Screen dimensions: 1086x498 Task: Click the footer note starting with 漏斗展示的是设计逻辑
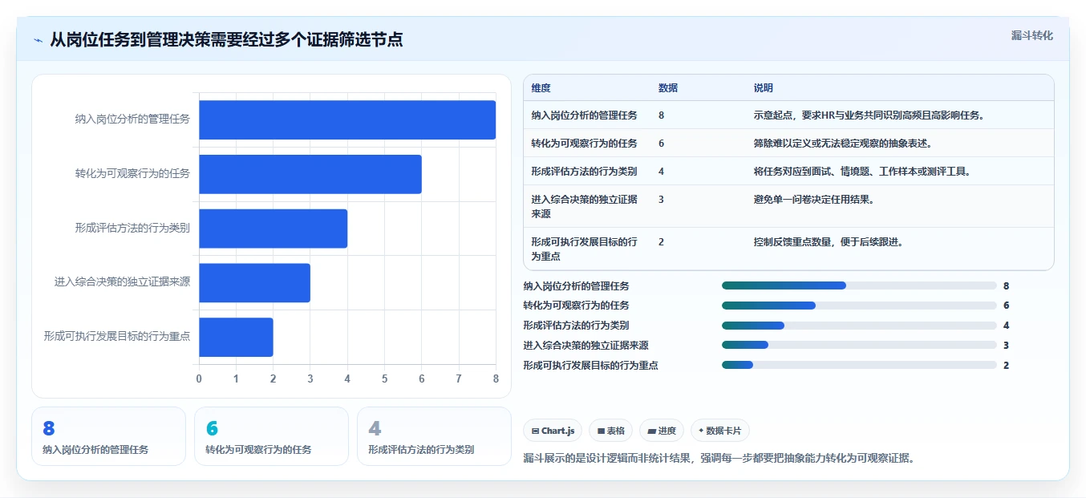(x=719, y=459)
